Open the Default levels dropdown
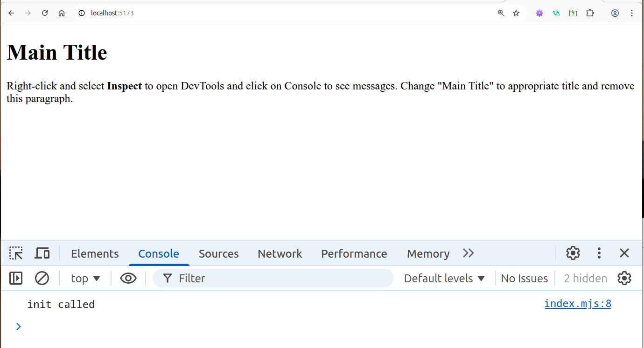The height and width of the screenshot is (348, 644). coord(443,278)
